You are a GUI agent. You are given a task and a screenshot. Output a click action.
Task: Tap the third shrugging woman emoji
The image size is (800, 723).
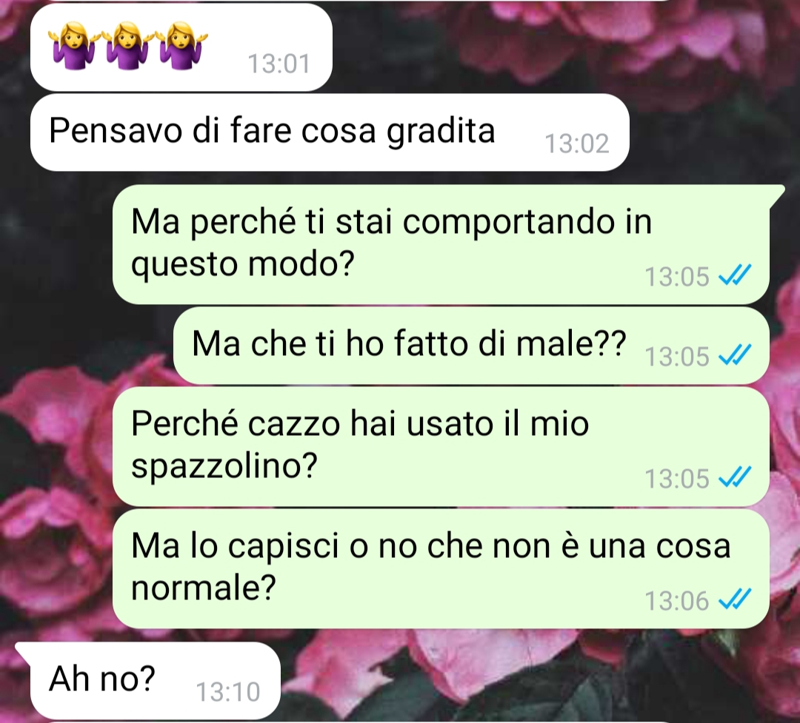pyautogui.click(x=181, y=45)
